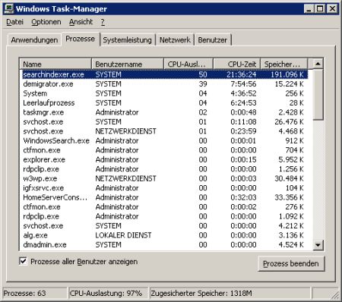Select the taskmgr.exe process
The width and height of the screenshot is (342, 302).
pos(164,112)
